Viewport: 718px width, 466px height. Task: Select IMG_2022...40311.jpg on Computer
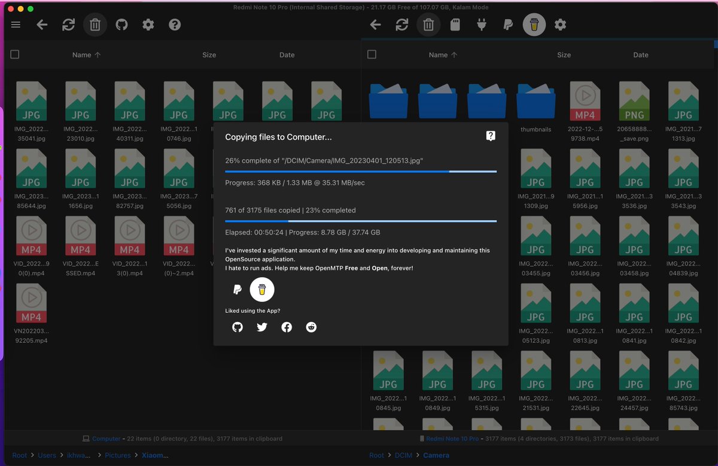129,111
